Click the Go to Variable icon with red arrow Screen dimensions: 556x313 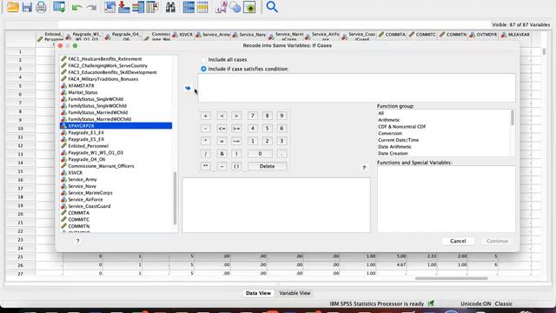(123, 7)
